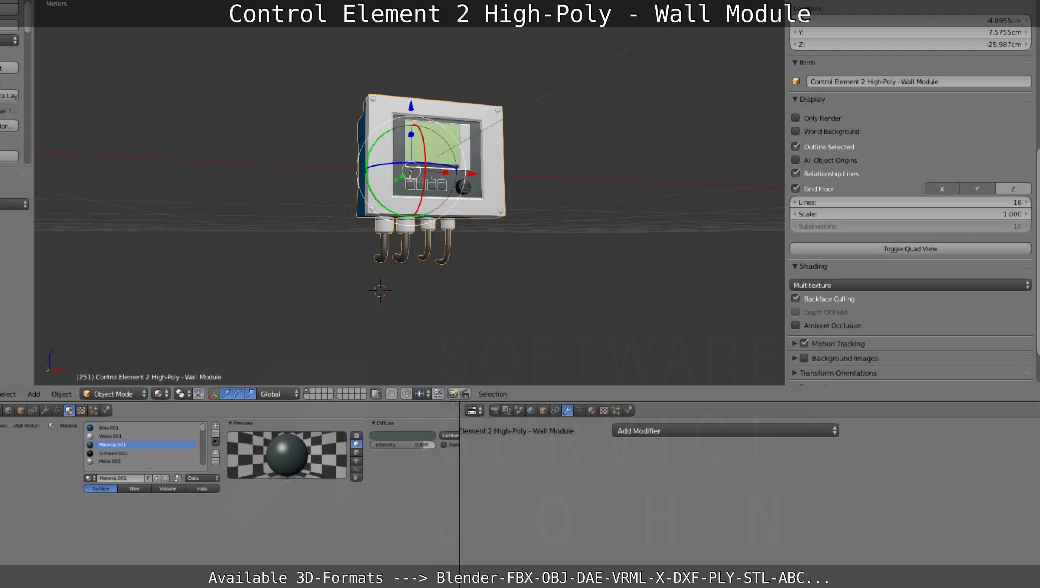Select translate manipulator arrow icon
Image resolution: width=1040 pixels, height=588 pixels.
click(x=226, y=394)
